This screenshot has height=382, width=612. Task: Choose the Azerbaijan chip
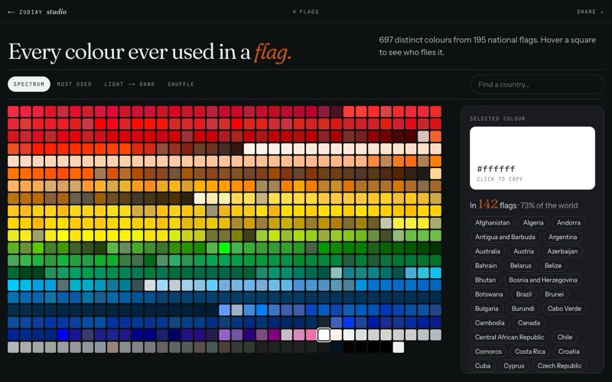tap(562, 251)
